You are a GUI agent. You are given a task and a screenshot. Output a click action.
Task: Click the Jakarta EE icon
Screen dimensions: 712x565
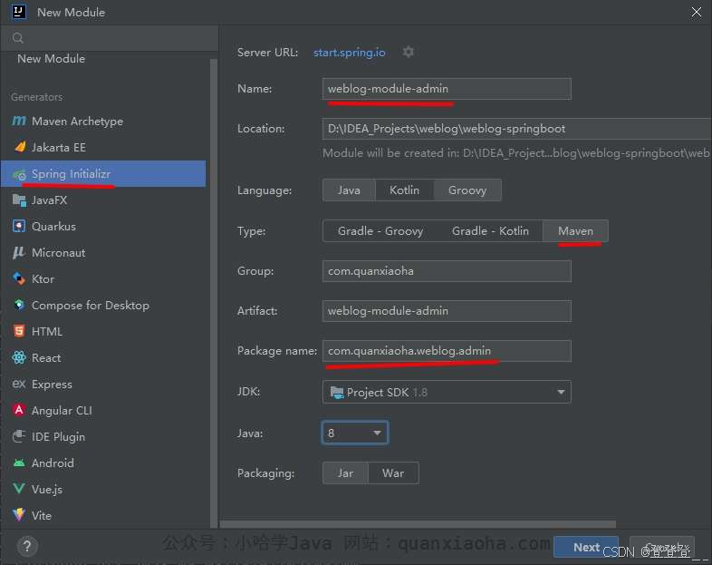pos(20,147)
